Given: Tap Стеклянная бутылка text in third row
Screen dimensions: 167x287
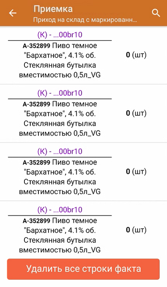Looking at the screenshot, I should (60, 182).
